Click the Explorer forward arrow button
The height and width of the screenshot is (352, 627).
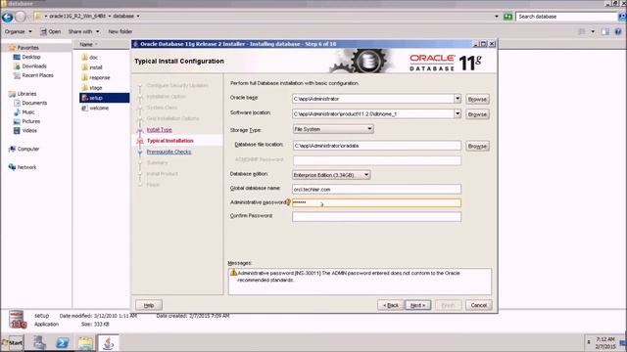(x=21, y=17)
